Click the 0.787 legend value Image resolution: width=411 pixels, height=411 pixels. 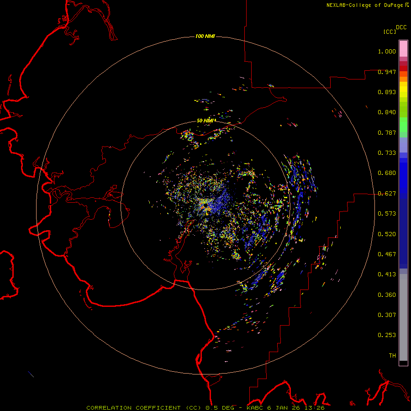click(387, 132)
